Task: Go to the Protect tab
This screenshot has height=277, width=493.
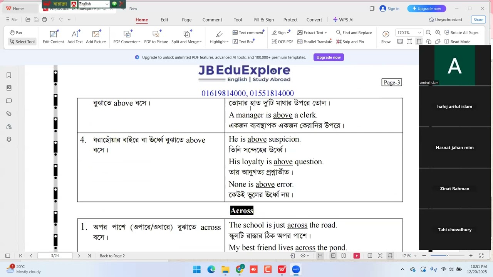Action: point(290,20)
